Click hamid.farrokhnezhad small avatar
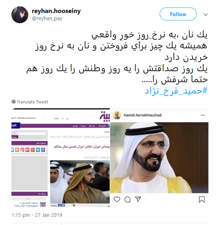The height and width of the screenshot is (225, 221). (117, 115)
